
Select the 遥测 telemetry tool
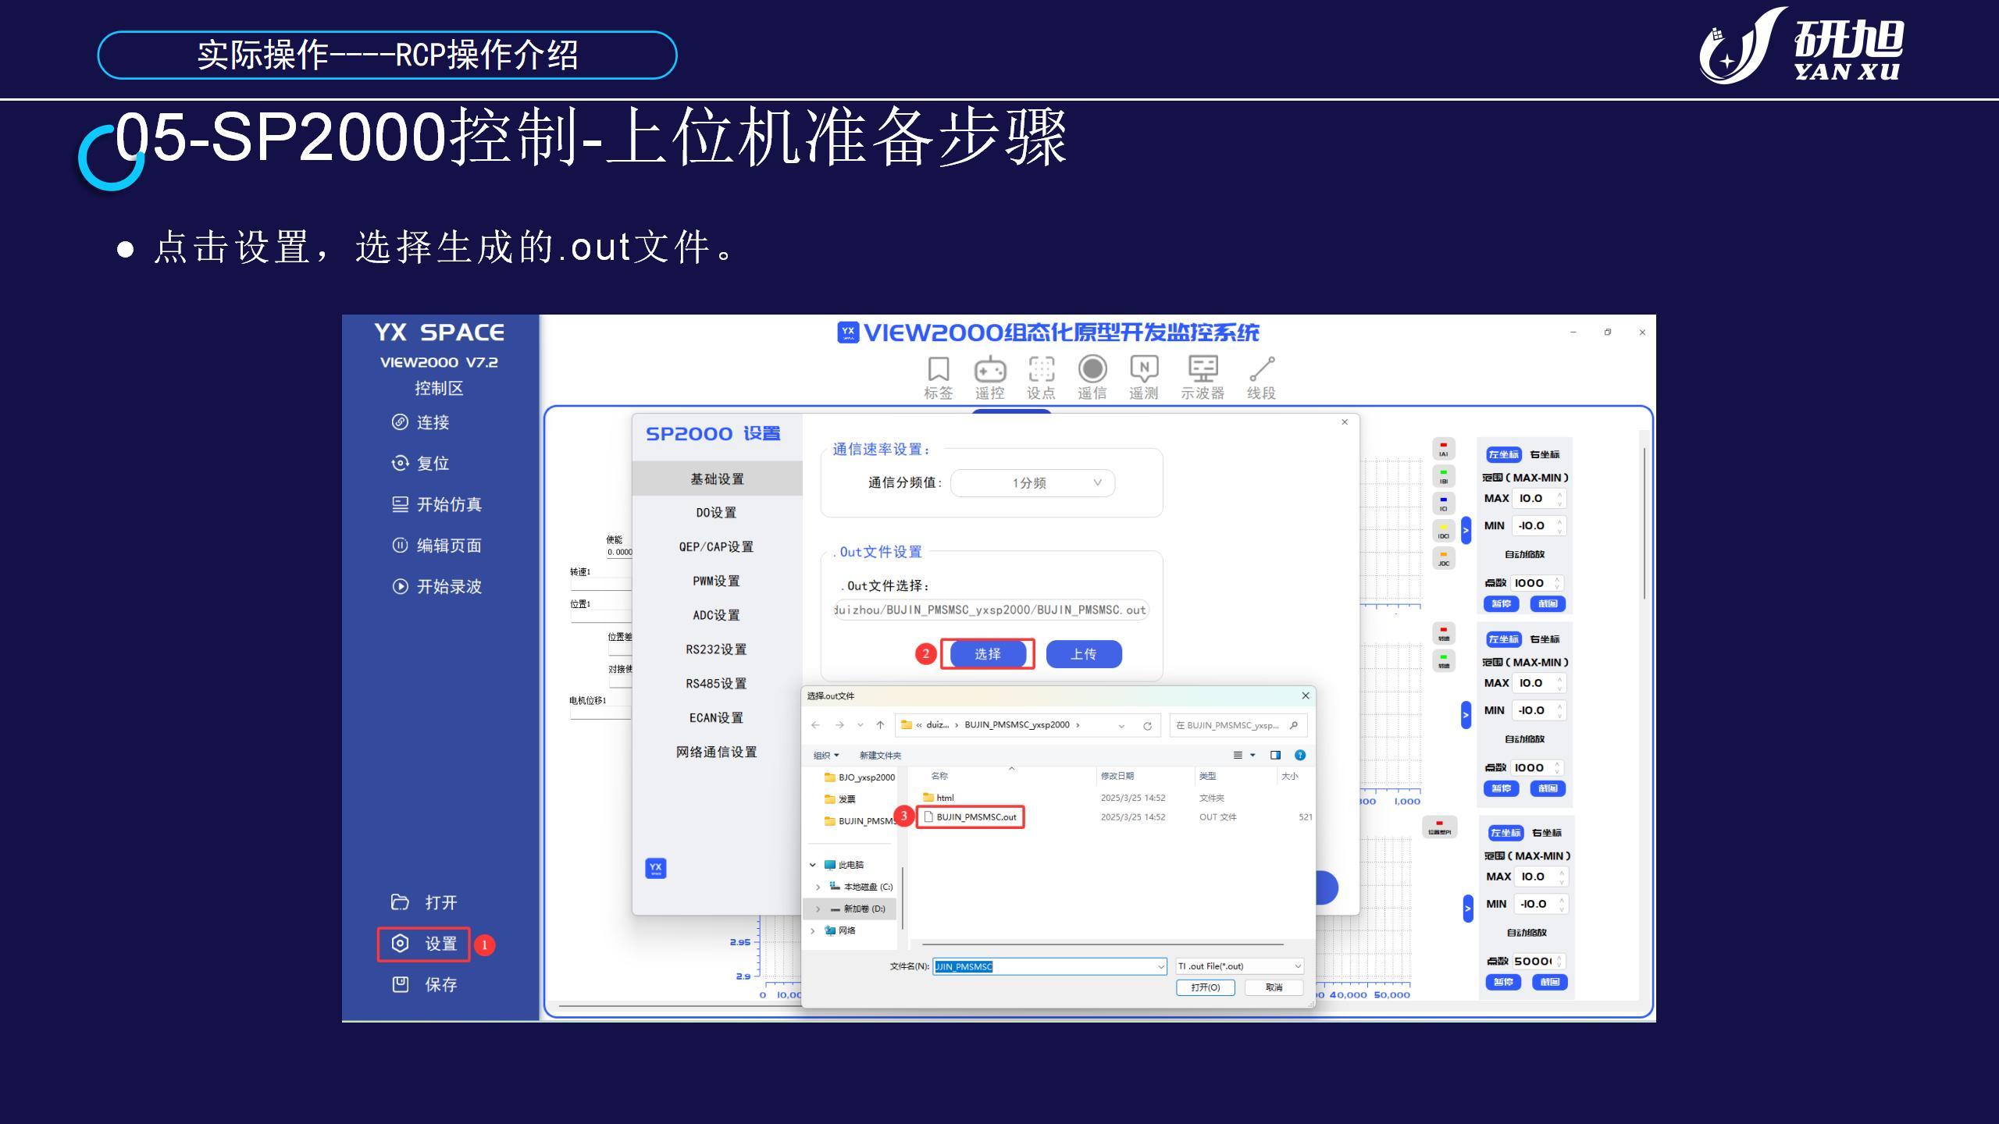[x=1144, y=379]
